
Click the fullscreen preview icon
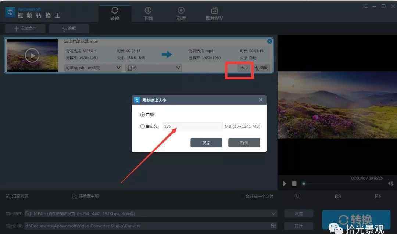298,196
